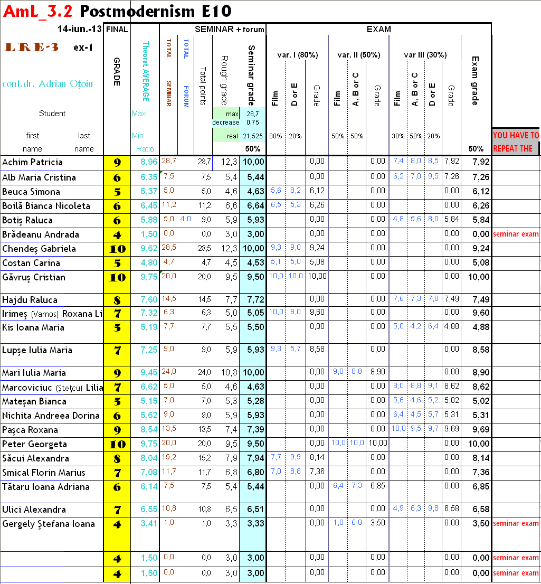Click student name 'Tătaru Ioana Adriana'
The image size is (541, 584).
(46, 487)
